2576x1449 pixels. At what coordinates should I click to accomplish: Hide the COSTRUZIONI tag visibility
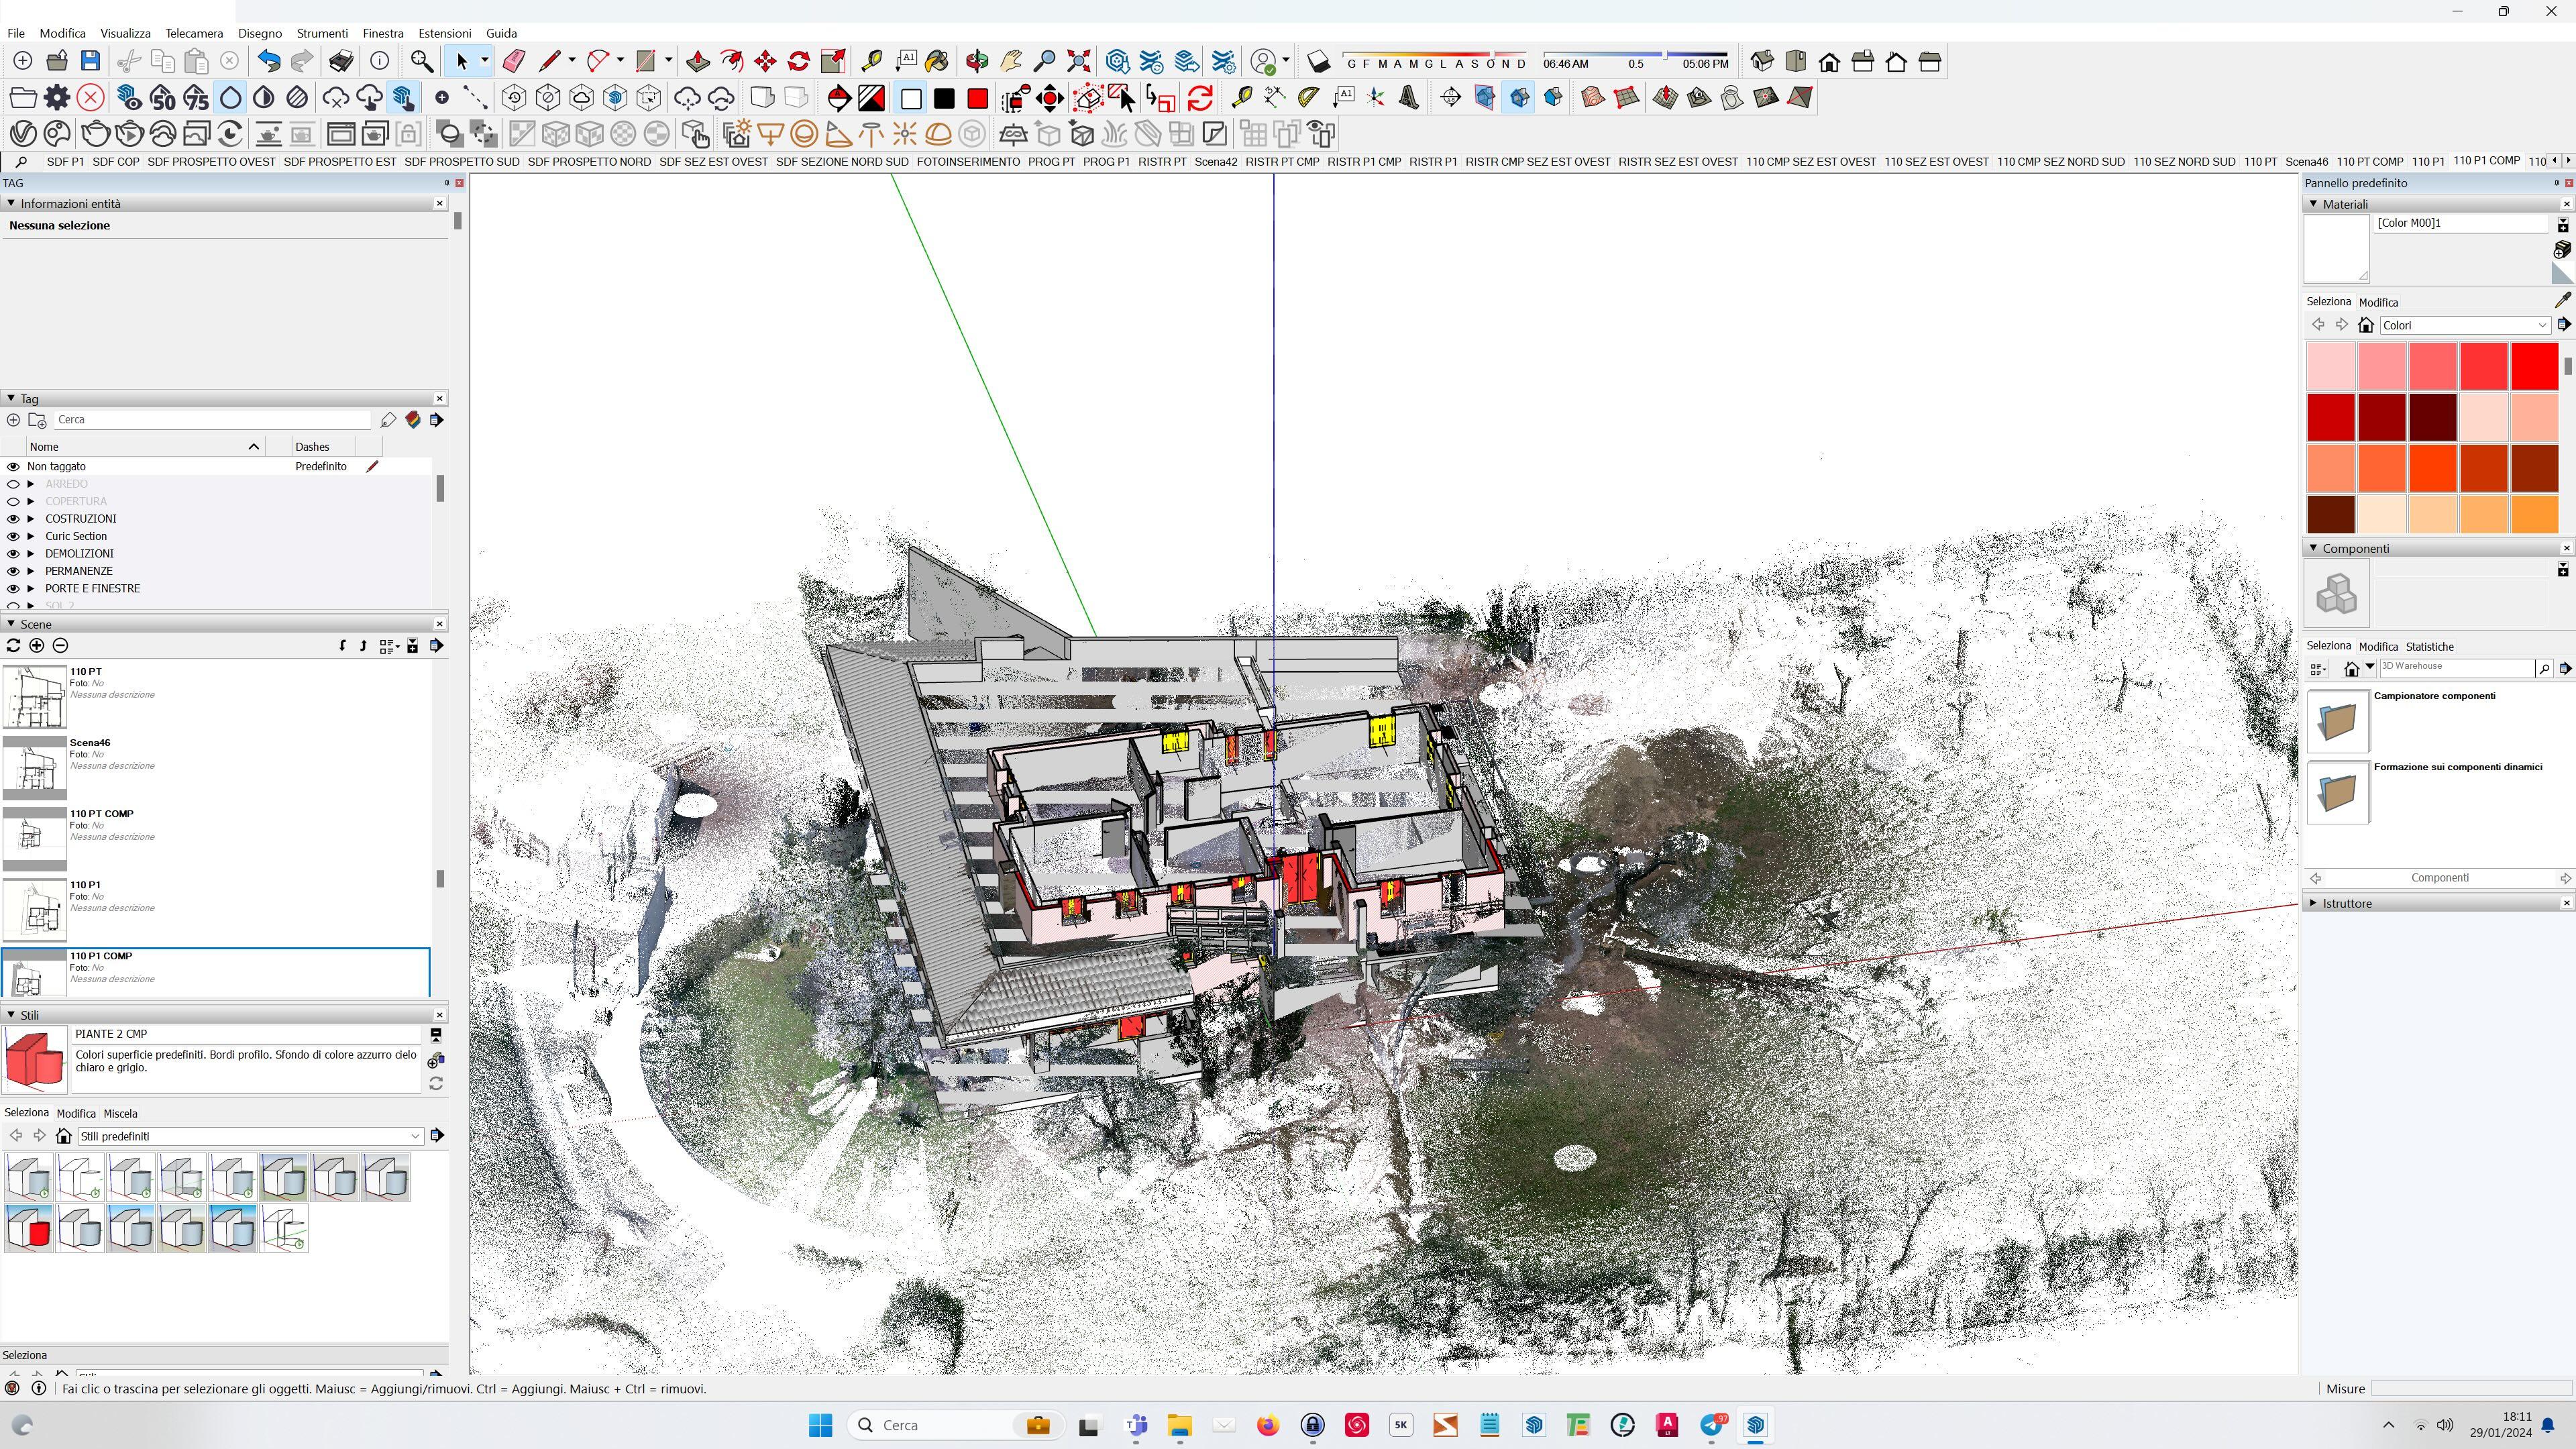point(13,519)
